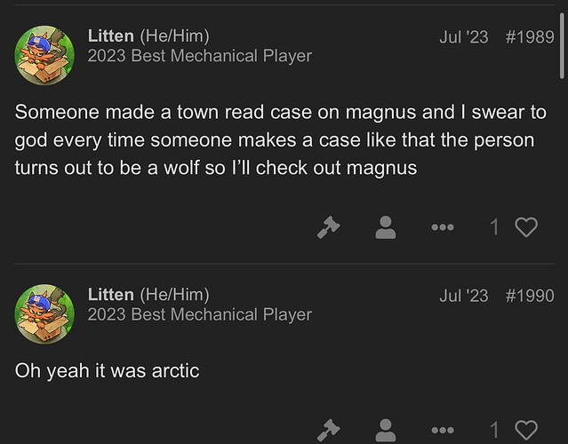Like the "Oh yeah it was arctic" post

click(x=526, y=432)
